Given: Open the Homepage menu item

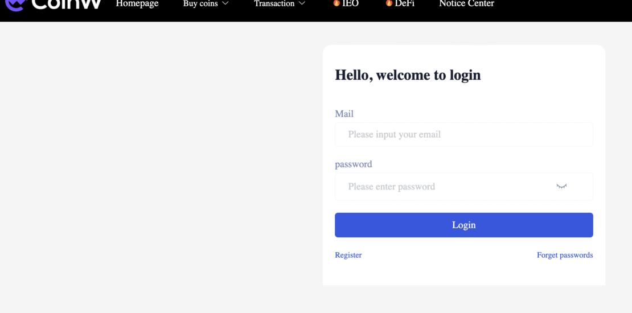Looking at the screenshot, I should 137,3.
